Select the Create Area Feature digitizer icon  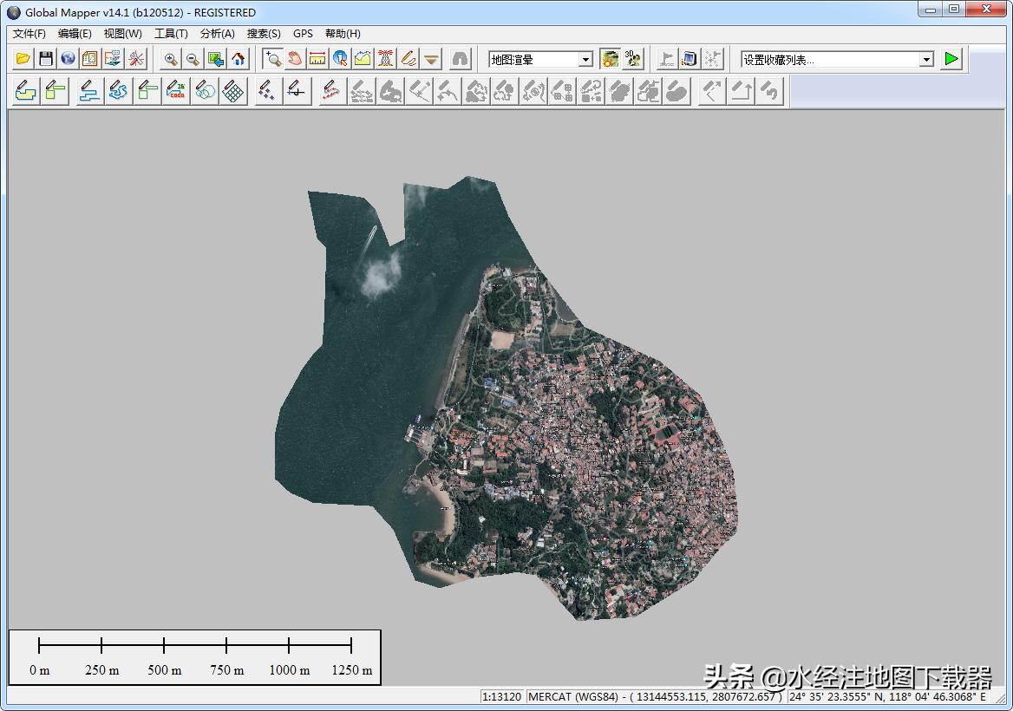click(x=25, y=91)
